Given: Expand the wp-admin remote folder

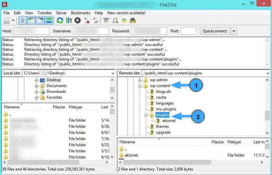Looking at the screenshot, I should (x=140, y=80).
